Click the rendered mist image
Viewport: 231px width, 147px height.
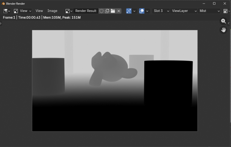click(115, 81)
